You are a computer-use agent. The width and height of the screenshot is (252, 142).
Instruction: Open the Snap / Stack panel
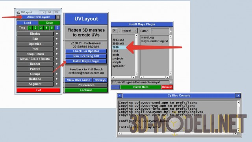(35, 54)
